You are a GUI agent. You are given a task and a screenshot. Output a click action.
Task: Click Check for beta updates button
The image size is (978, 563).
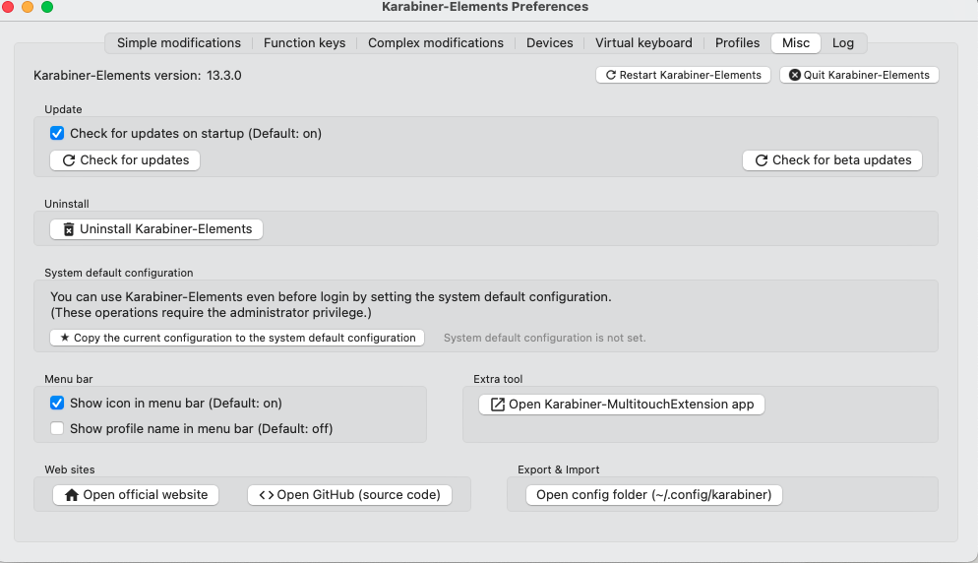click(x=832, y=160)
